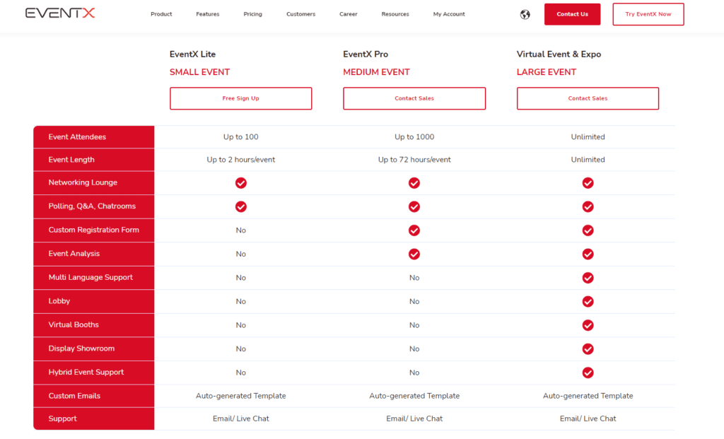
Task: Click the Polling, Q&A, Chatrooms checkmark under EventX Lite
Action: (x=240, y=206)
